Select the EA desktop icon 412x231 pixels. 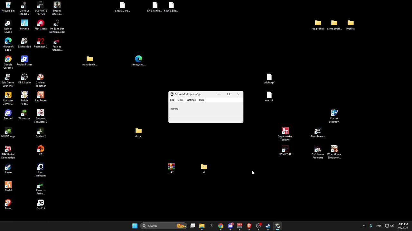41,151
